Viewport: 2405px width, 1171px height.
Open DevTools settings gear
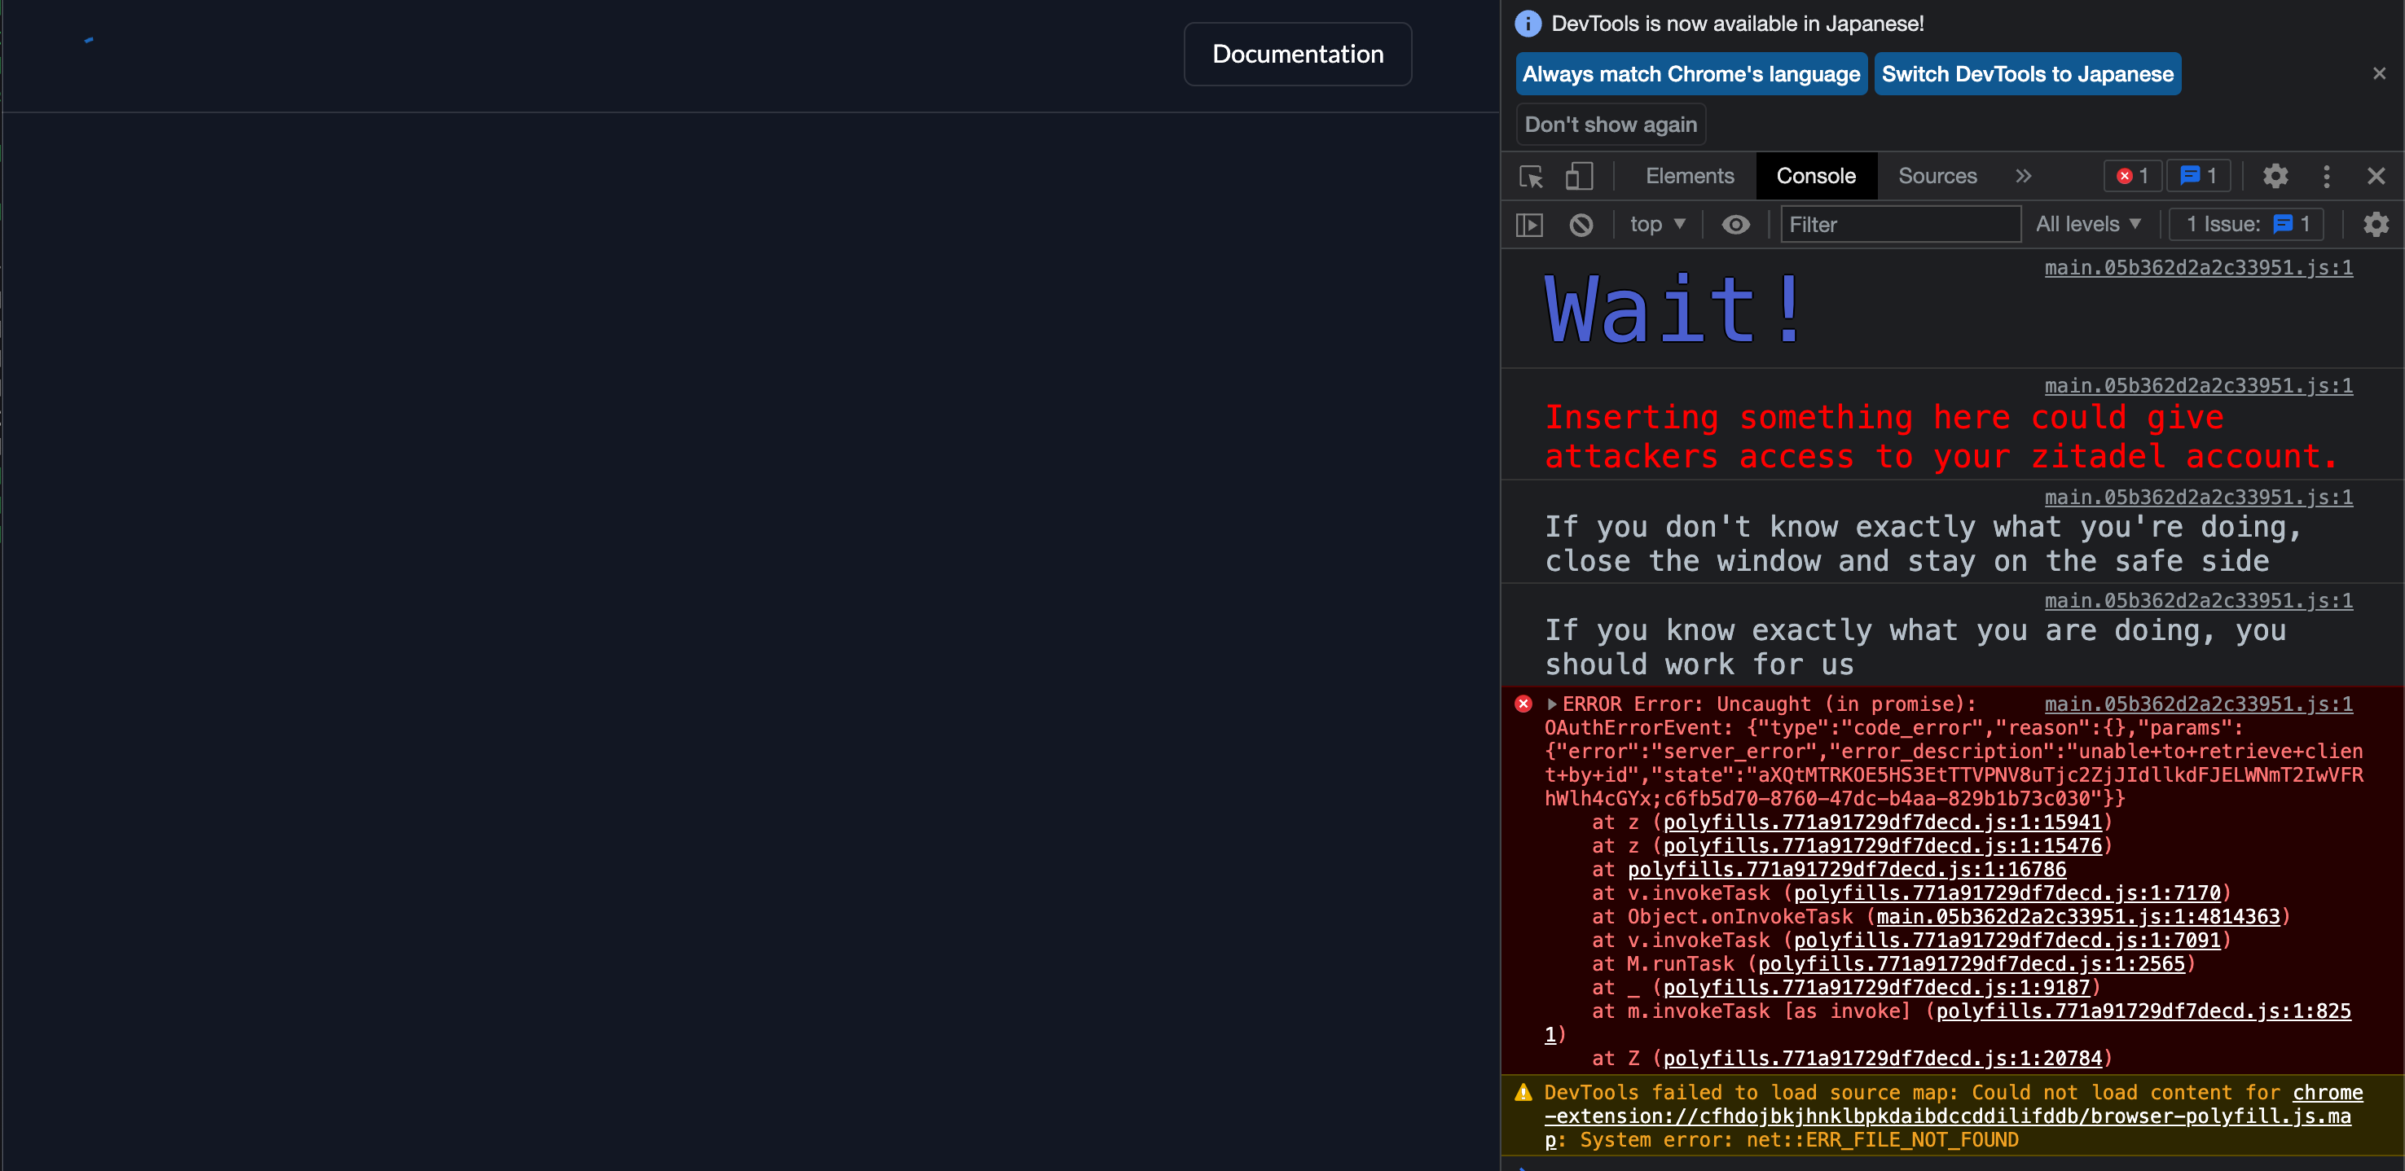(x=2275, y=175)
